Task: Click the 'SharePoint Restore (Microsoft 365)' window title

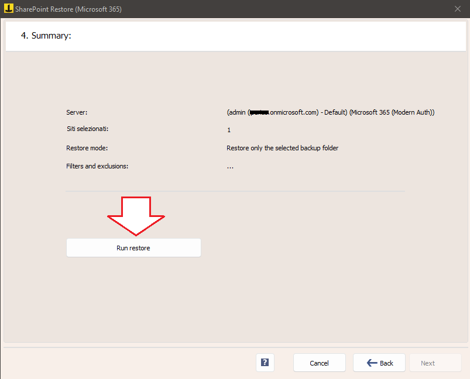Action: click(68, 9)
